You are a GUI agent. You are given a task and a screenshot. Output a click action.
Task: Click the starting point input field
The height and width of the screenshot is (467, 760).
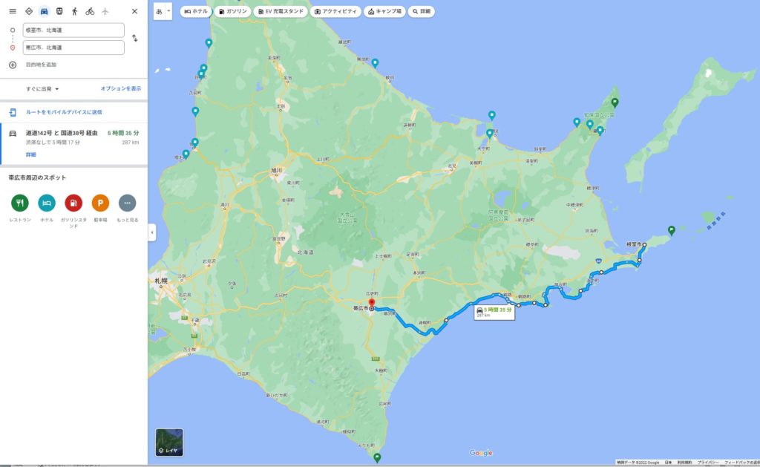(73, 30)
